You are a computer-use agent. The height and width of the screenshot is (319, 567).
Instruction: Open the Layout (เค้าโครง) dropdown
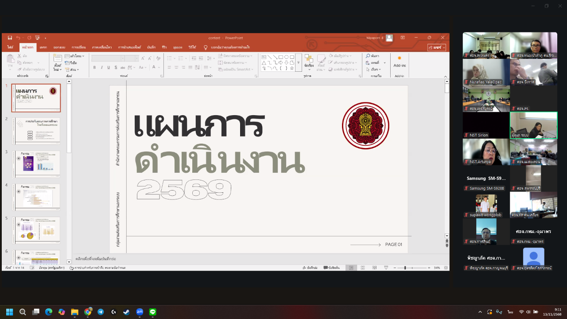(74, 56)
